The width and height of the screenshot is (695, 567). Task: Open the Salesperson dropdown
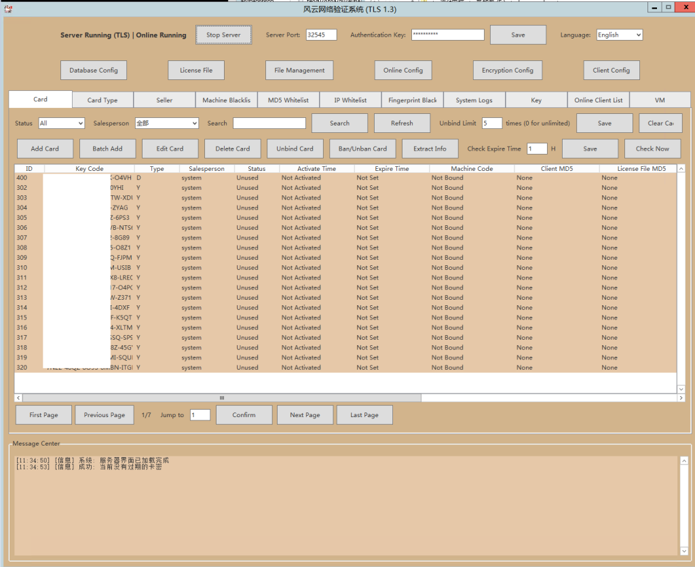166,123
